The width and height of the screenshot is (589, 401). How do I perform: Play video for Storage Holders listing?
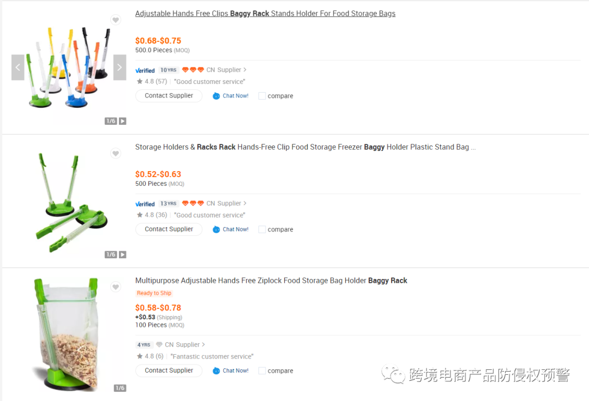[x=123, y=254]
